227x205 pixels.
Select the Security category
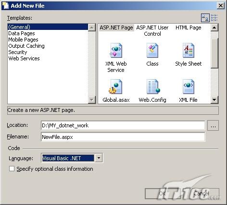point(18,52)
